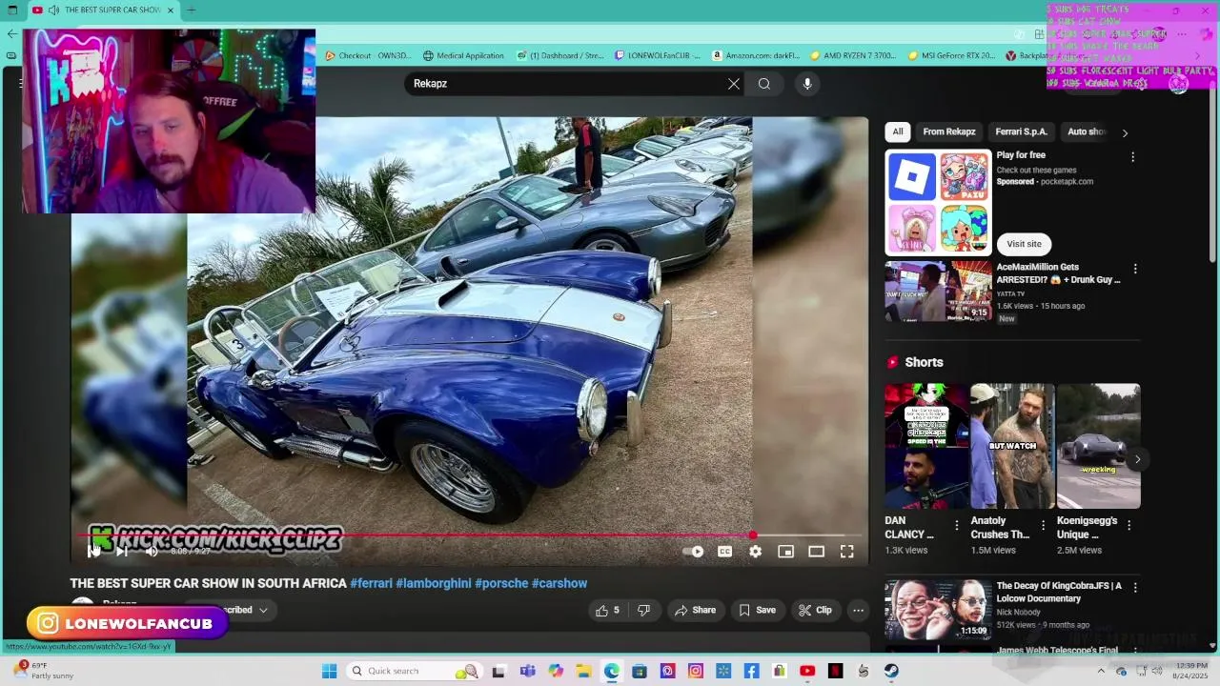This screenshot has height=686, width=1220.
Task: Open Netflix from the taskbar
Action: tap(835, 671)
